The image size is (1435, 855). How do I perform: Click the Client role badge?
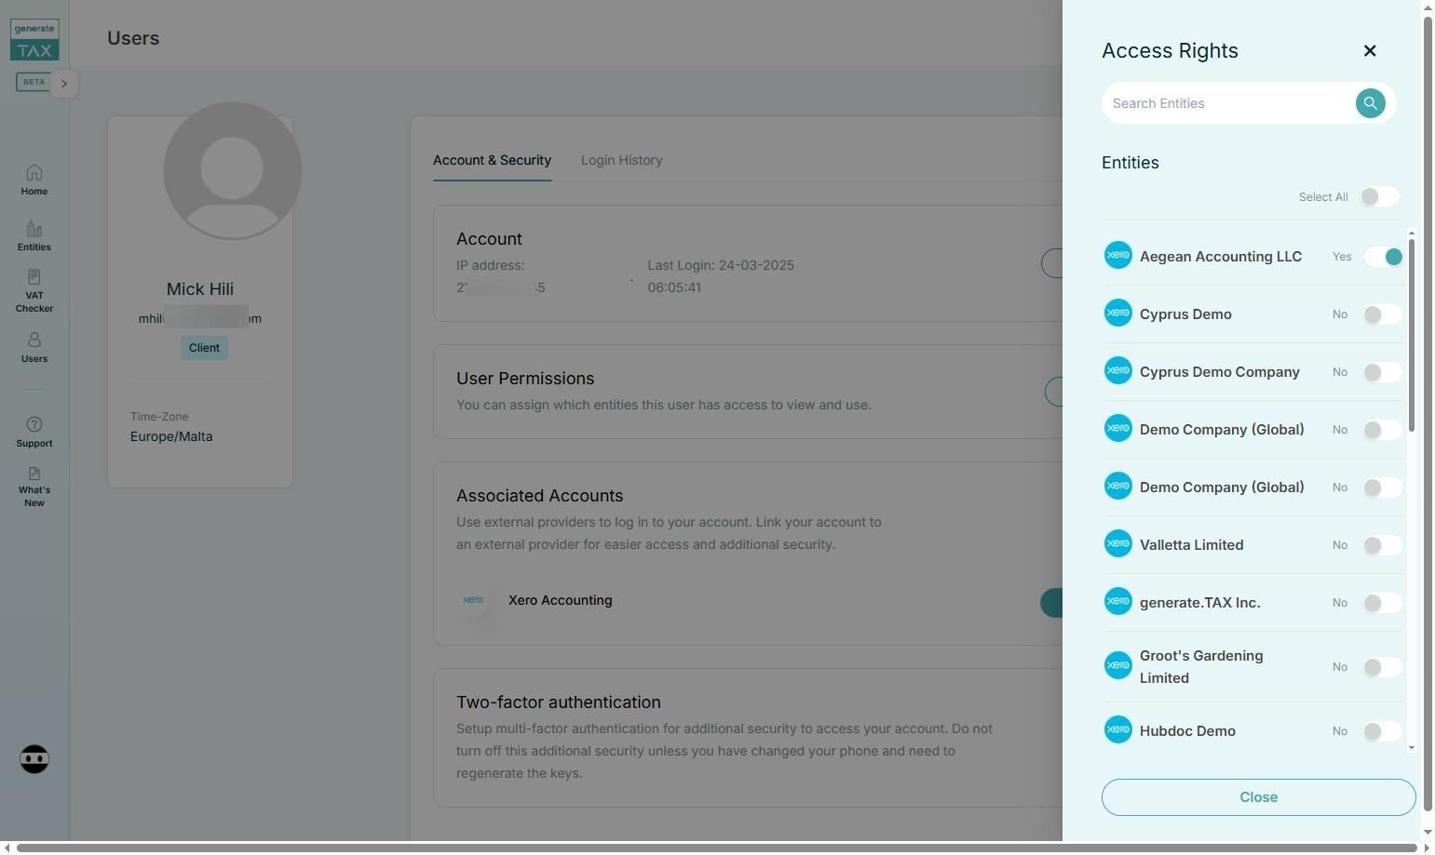[204, 348]
